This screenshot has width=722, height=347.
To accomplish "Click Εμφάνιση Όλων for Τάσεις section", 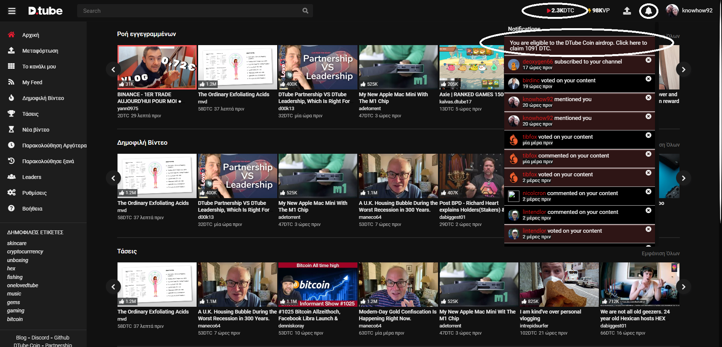I will coord(661,253).
